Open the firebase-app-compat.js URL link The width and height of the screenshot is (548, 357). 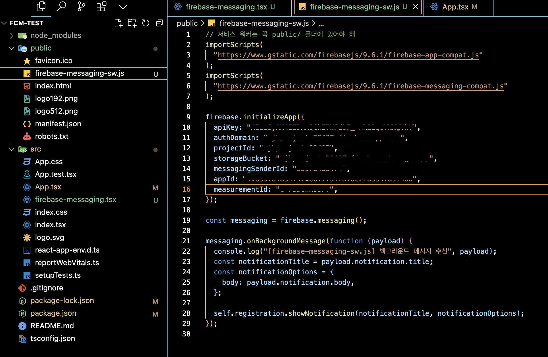point(348,55)
